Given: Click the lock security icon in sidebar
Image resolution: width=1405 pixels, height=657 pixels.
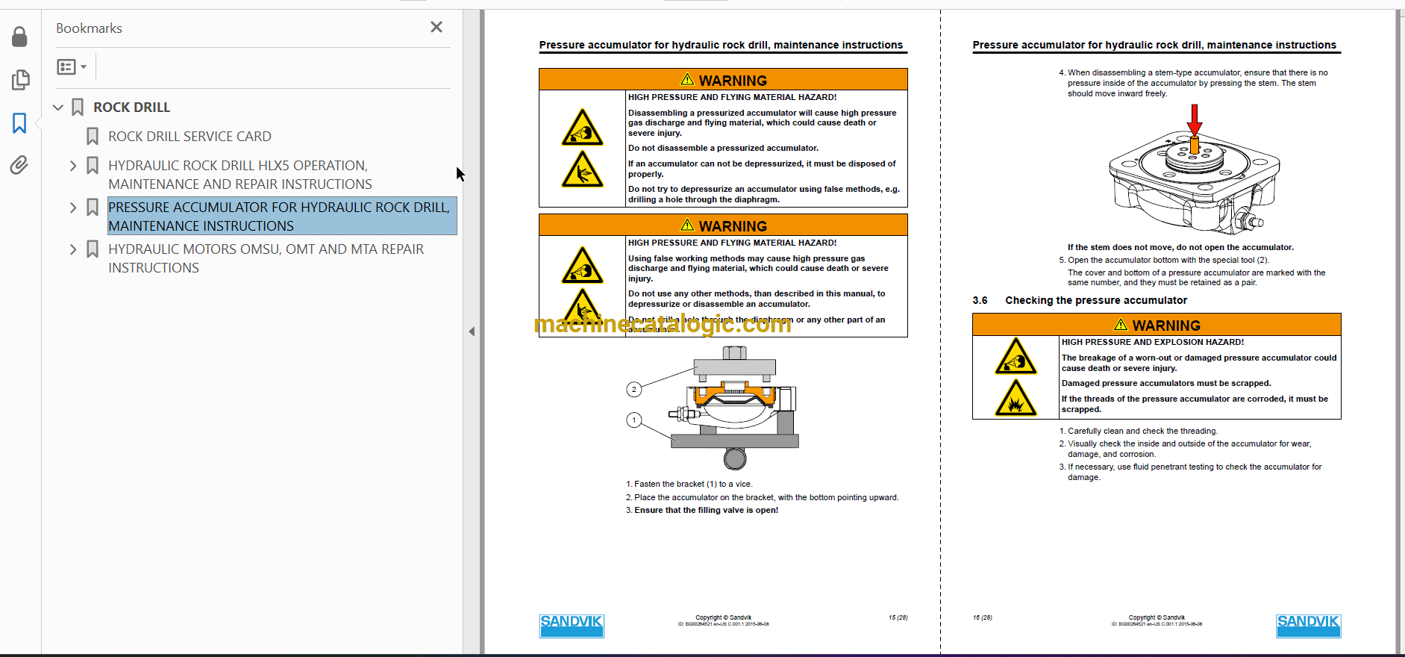Looking at the screenshot, I should click(20, 37).
